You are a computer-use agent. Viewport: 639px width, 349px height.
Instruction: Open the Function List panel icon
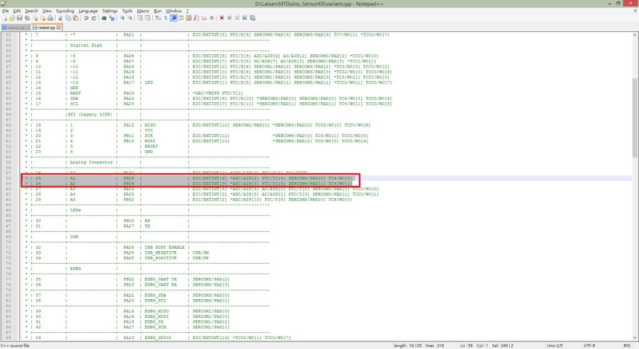197,18
